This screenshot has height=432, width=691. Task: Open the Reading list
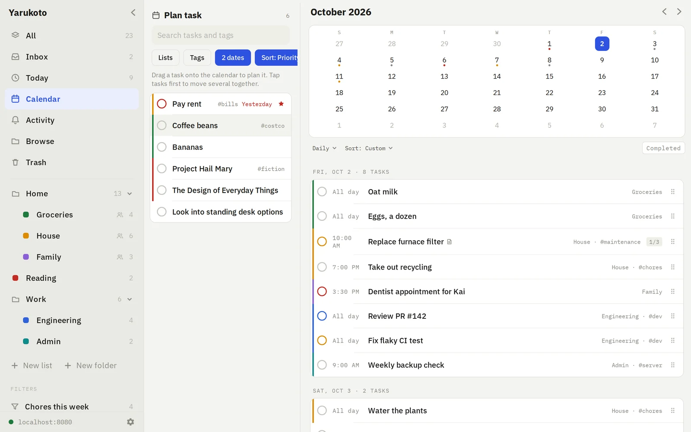coord(72,278)
